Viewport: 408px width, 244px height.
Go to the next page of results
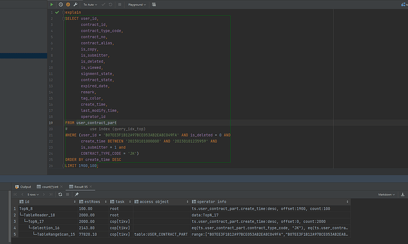coord(44,194)
